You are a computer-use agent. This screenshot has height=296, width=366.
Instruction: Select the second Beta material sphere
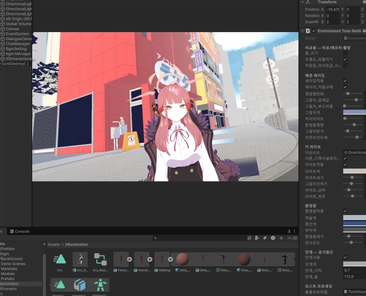click(244, 259)
